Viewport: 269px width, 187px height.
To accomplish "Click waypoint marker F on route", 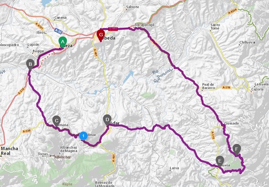I will pos(236,150).
